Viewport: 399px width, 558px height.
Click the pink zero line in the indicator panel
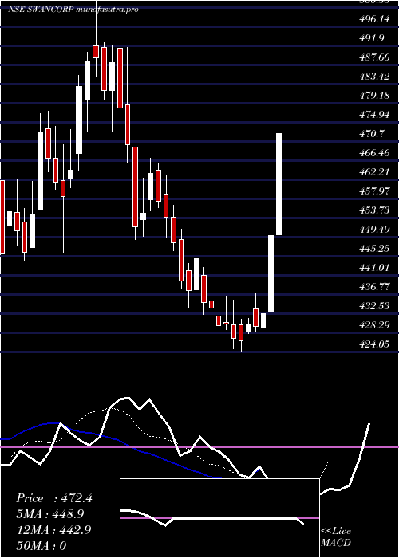tap(199, 446)
